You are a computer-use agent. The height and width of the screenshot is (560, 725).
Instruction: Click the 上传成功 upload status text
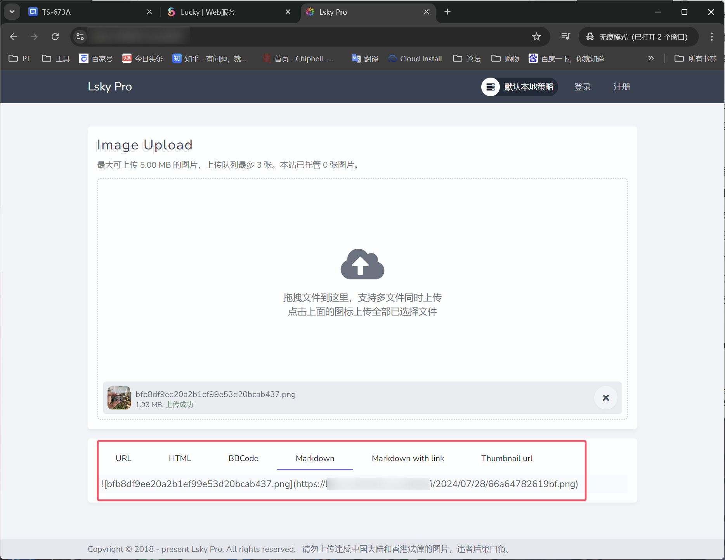(179, 405)
